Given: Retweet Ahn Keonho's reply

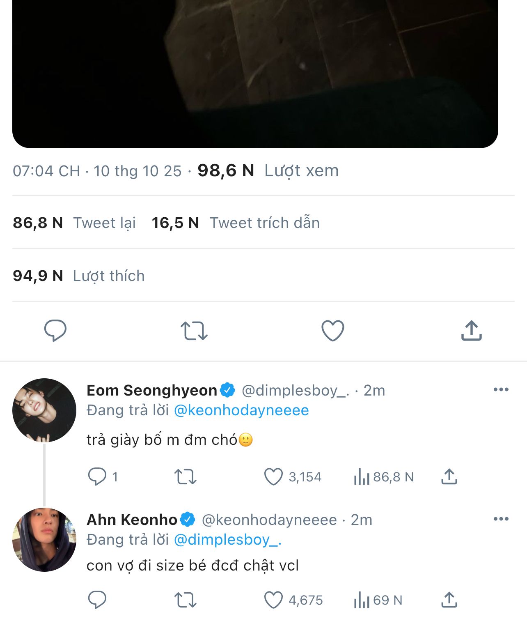Looking at the screenshot, I should (x=186, y=600).
